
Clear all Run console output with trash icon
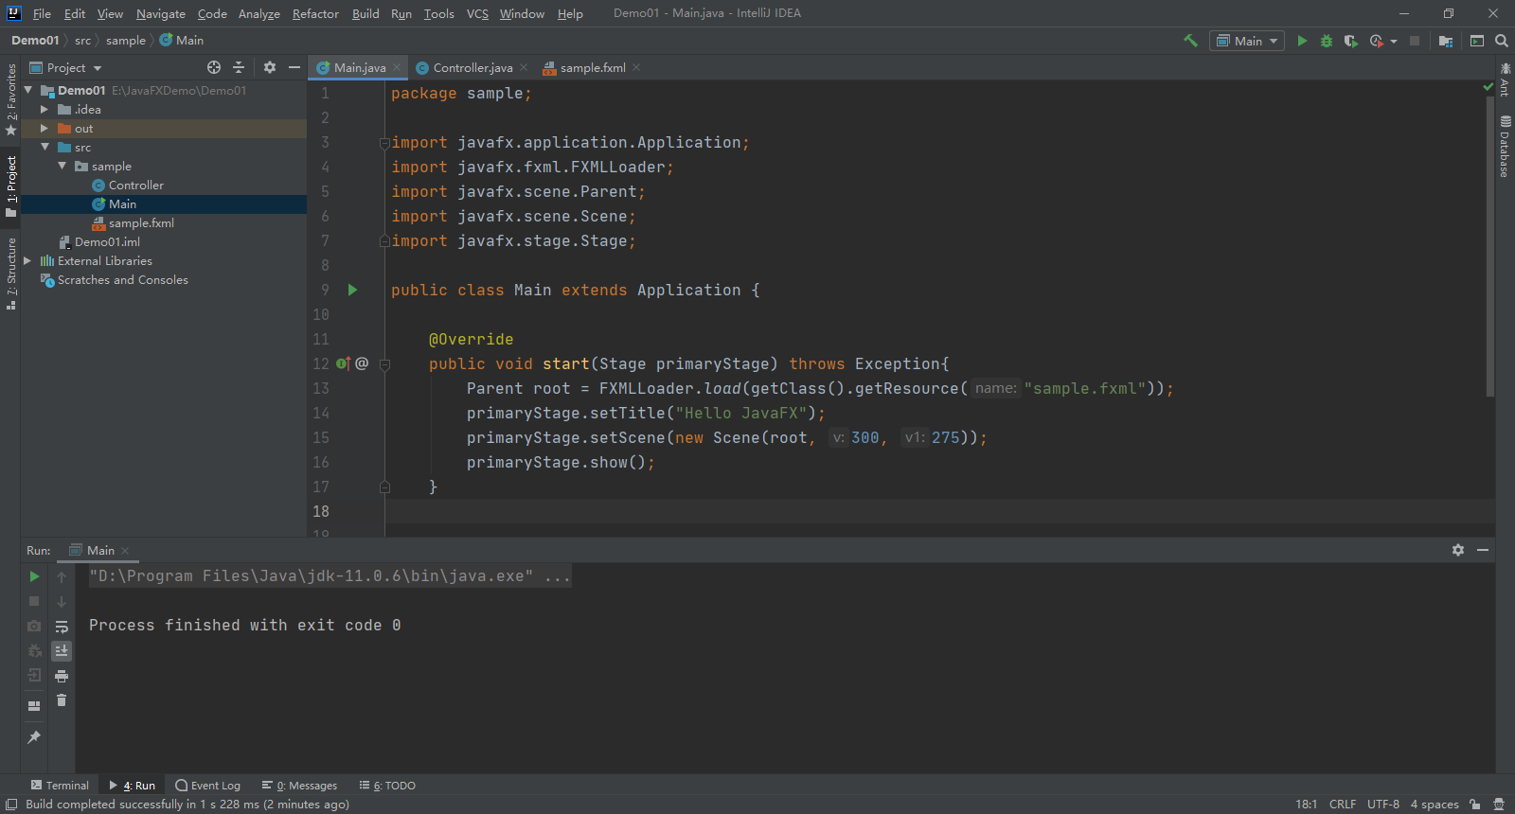coord(62,700)
